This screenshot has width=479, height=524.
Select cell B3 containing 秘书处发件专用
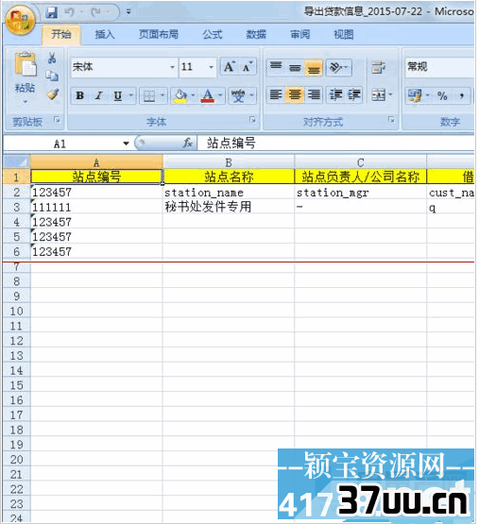click(x=228, y=207)
